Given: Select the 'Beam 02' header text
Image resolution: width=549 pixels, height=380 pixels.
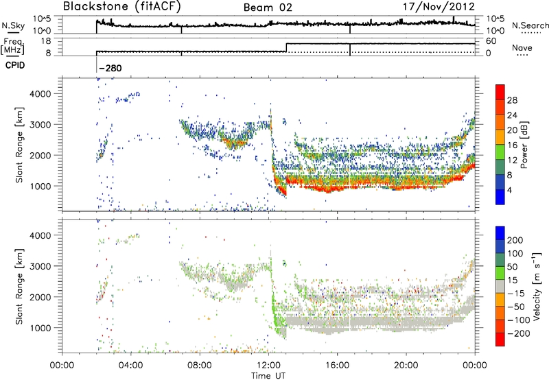Looking at the screenshot, I should click(x=268, y=8).
